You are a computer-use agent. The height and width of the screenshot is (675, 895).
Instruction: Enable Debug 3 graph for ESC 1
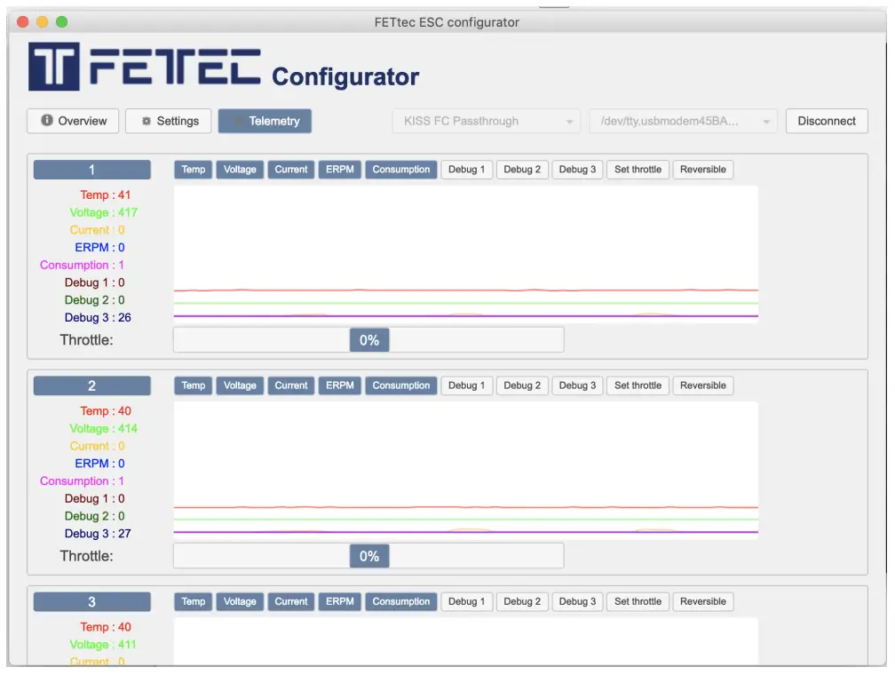click(577, 170)
